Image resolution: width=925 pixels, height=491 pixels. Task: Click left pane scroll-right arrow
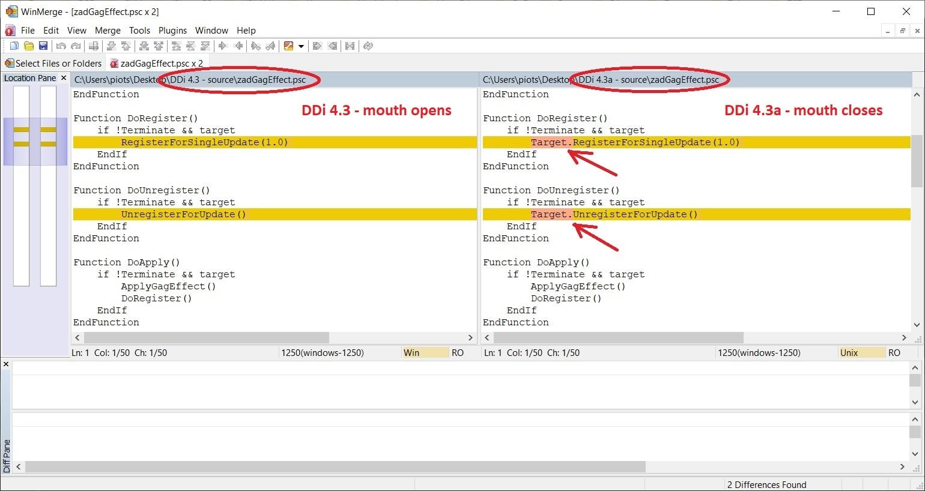click(470, 338)
